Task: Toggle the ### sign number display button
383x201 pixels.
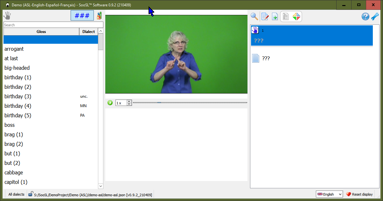Action: (82, 16)
